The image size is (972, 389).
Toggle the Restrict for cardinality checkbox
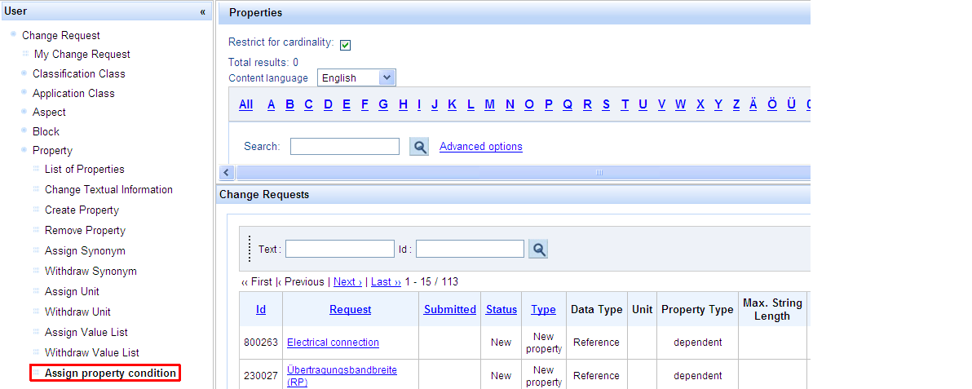pos(345,44)
